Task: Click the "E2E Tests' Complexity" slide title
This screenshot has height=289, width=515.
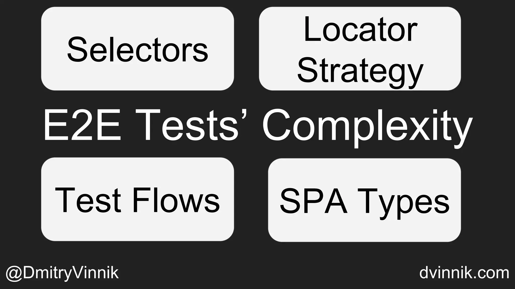Action: [x=257, y=125]
